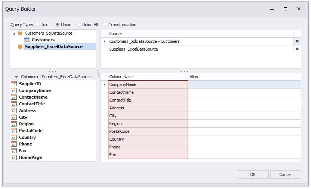Click the Suppliers_ExcelDataSource database icon

click(20, 47)
